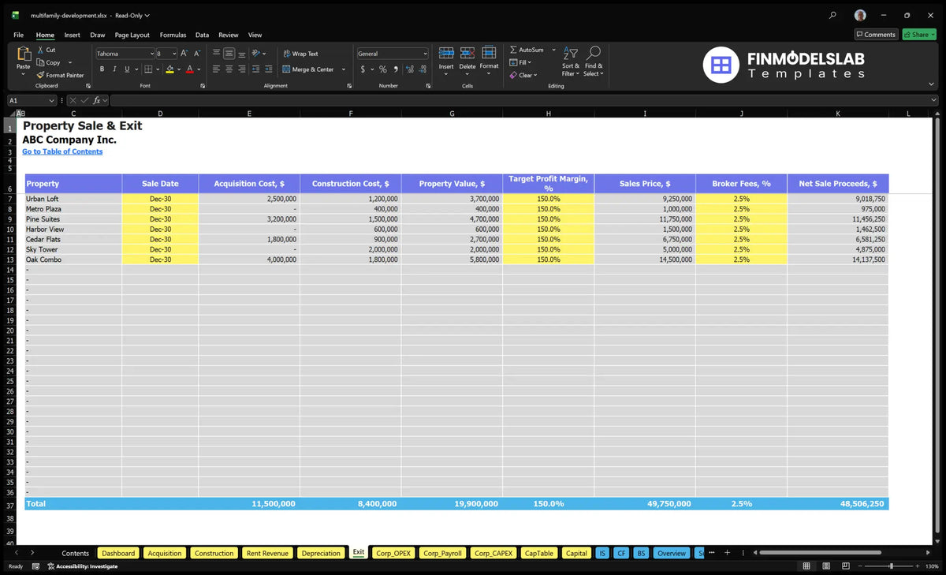Click the Comments button
The width and height of the screenshot is (946, 575).
pyautogui.click(x=876, y=35)
